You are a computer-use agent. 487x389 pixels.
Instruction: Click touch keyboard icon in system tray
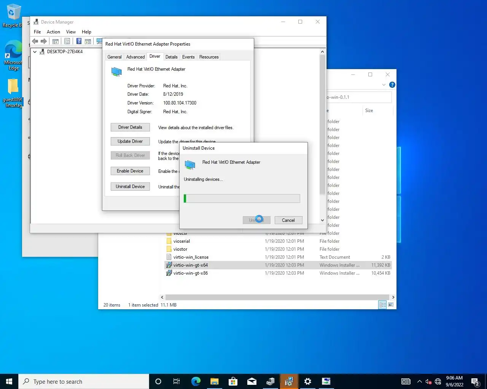406,381
